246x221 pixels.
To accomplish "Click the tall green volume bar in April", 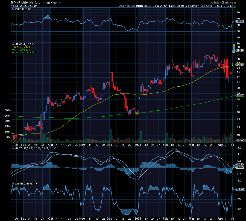I will point(233,129).
